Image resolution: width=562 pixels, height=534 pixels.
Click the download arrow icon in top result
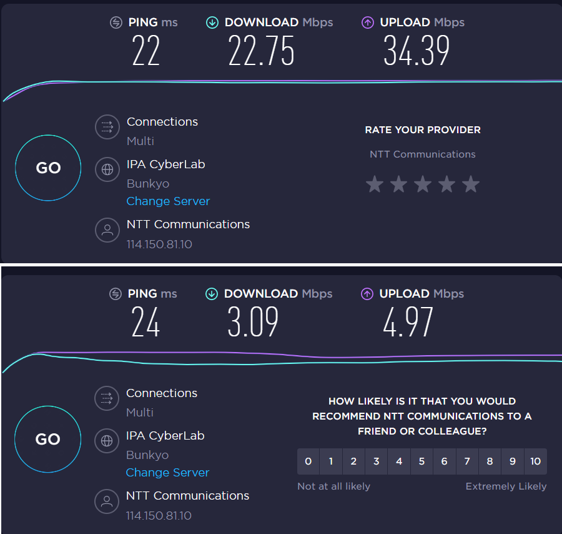212,23
